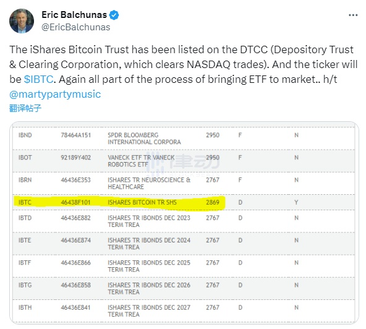Click the Eric Balchunas display name

coord(74,15)
